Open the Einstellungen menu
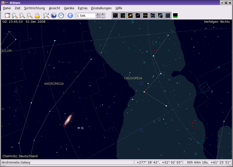Screen dimensions: 233x167 (x=101, y=8)
